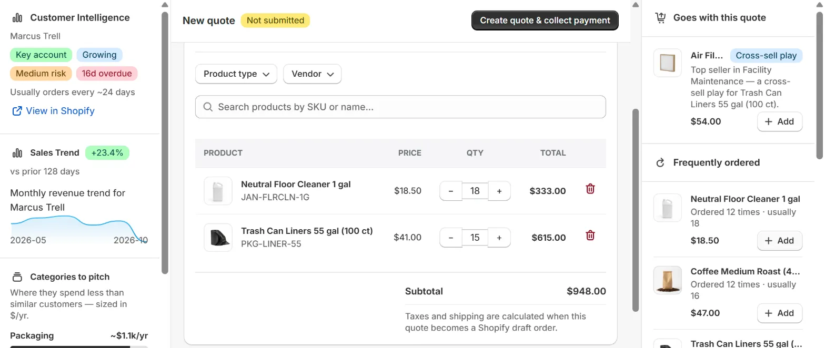
Task: Click the PRICE column header
Action: [x=409, y=153]
